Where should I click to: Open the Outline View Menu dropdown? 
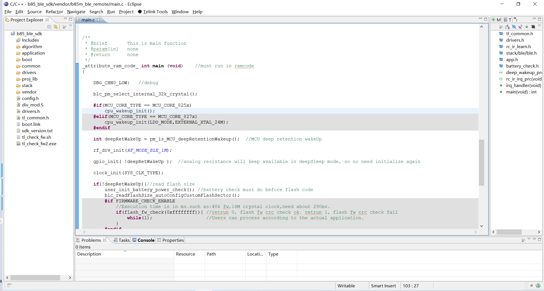click(539, 26)
